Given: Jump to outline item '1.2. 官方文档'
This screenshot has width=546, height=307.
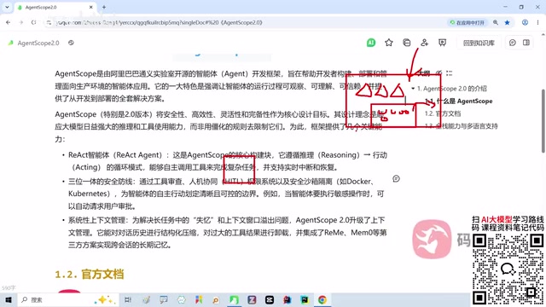Looking at the screenshot, I should point(443,113).
